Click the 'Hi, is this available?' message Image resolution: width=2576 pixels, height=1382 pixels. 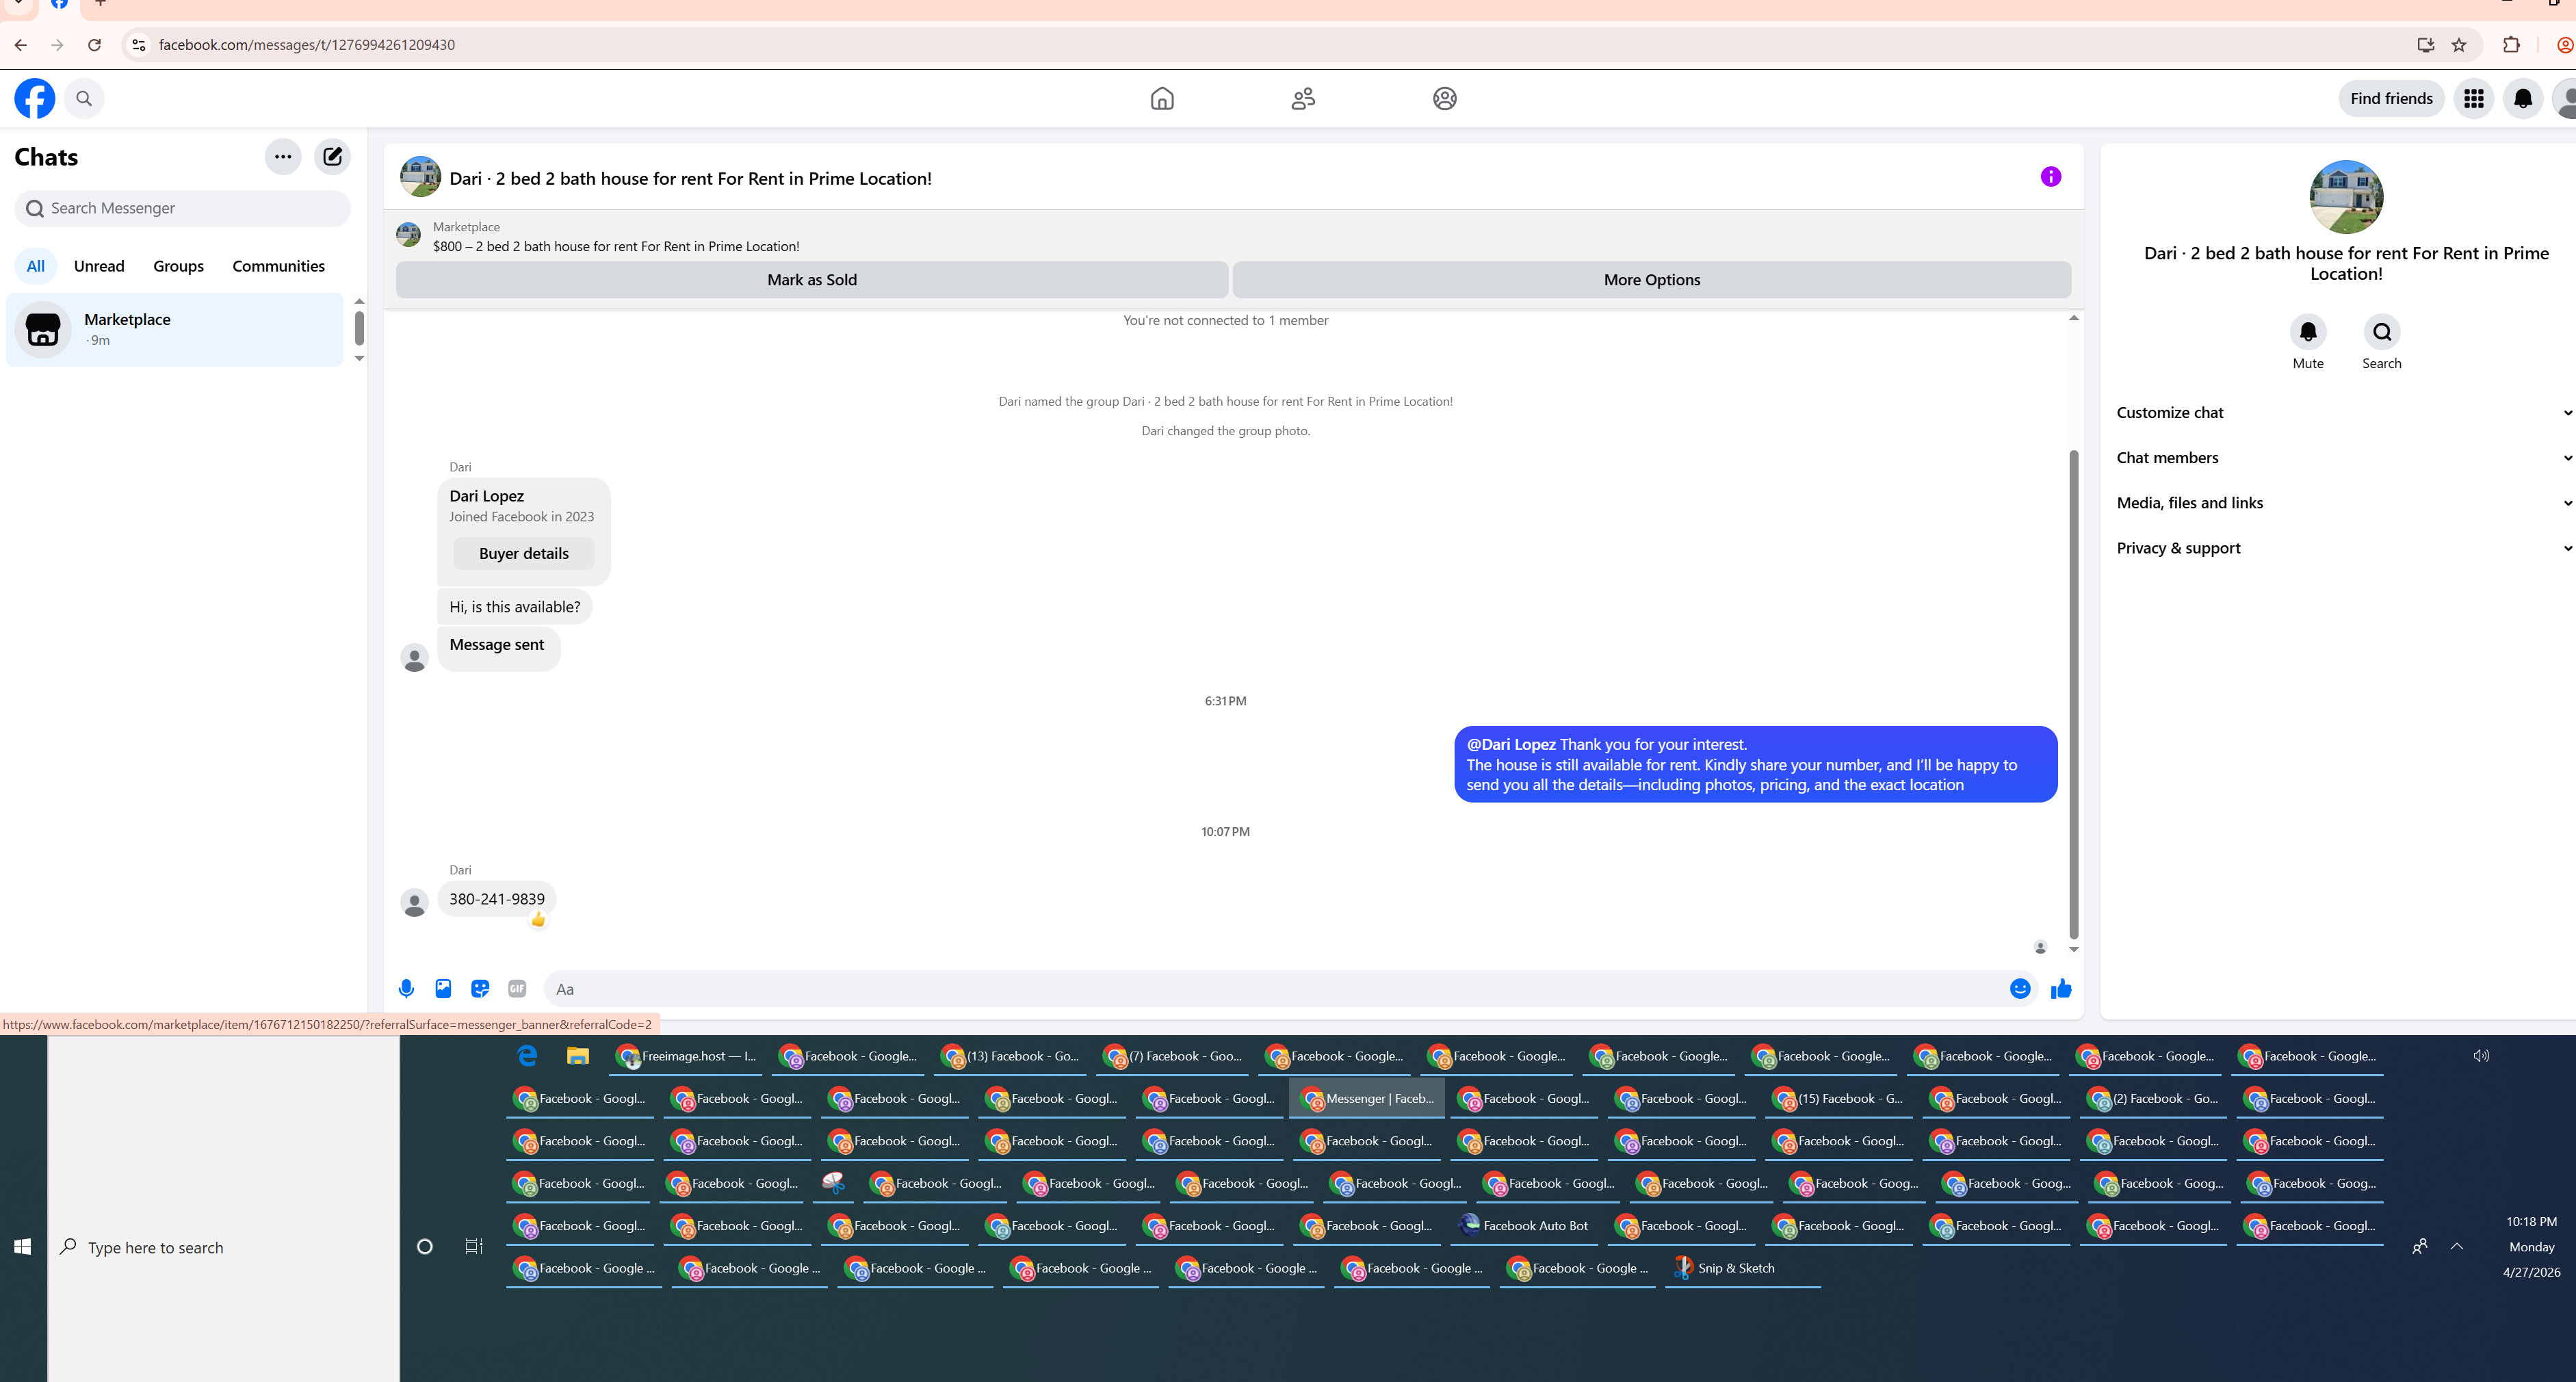pyautogui.click(x=515, y=606)
